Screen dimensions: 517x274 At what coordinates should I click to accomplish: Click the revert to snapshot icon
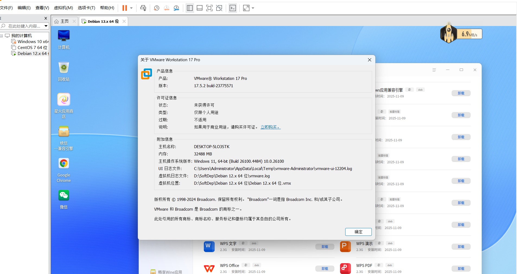coord(167,8)
